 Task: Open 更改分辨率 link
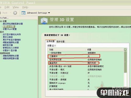[8, 37]
